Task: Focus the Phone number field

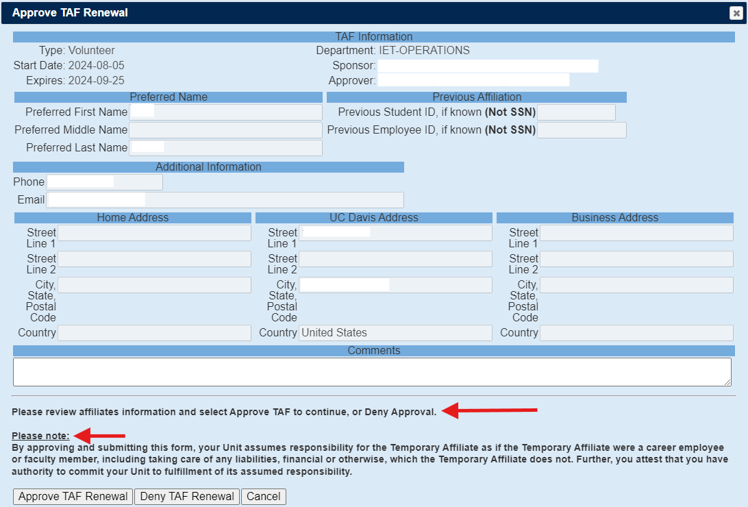Action: click(x=104, y=182)
